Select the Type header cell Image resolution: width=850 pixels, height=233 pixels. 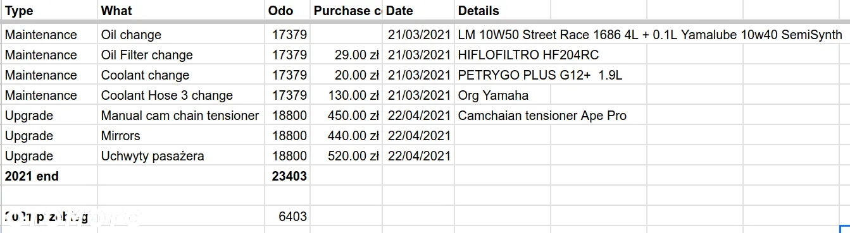pos(49,10)
